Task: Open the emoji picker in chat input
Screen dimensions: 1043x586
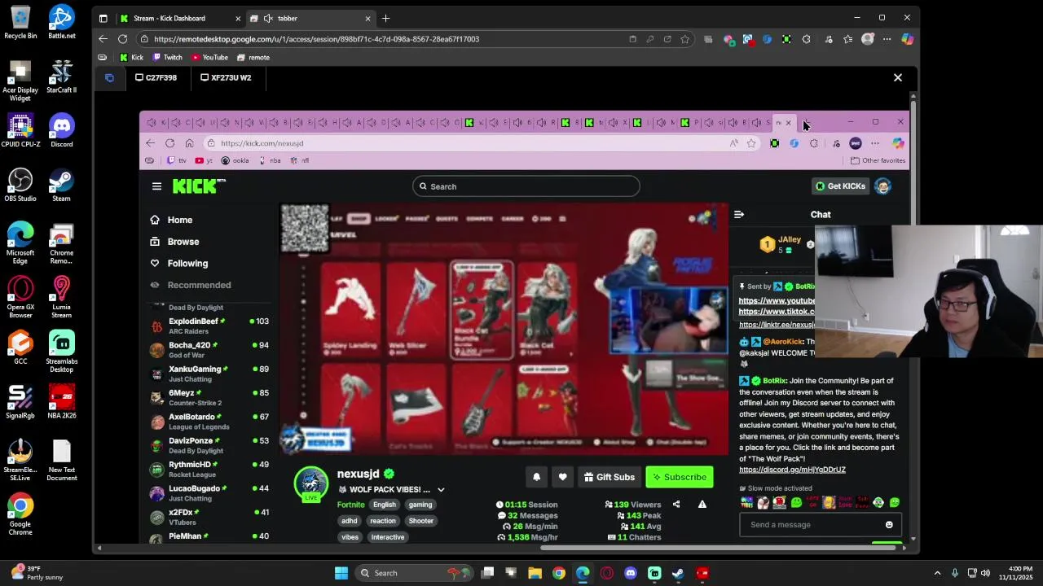Action: point(889,525)
